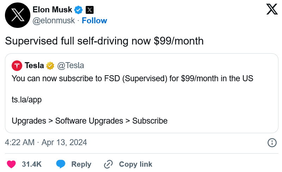Click the blue verified checkmark badge
282x172 pixels.
(x=79, y=10)
